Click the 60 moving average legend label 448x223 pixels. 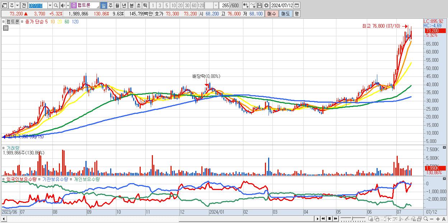point(67,22)
